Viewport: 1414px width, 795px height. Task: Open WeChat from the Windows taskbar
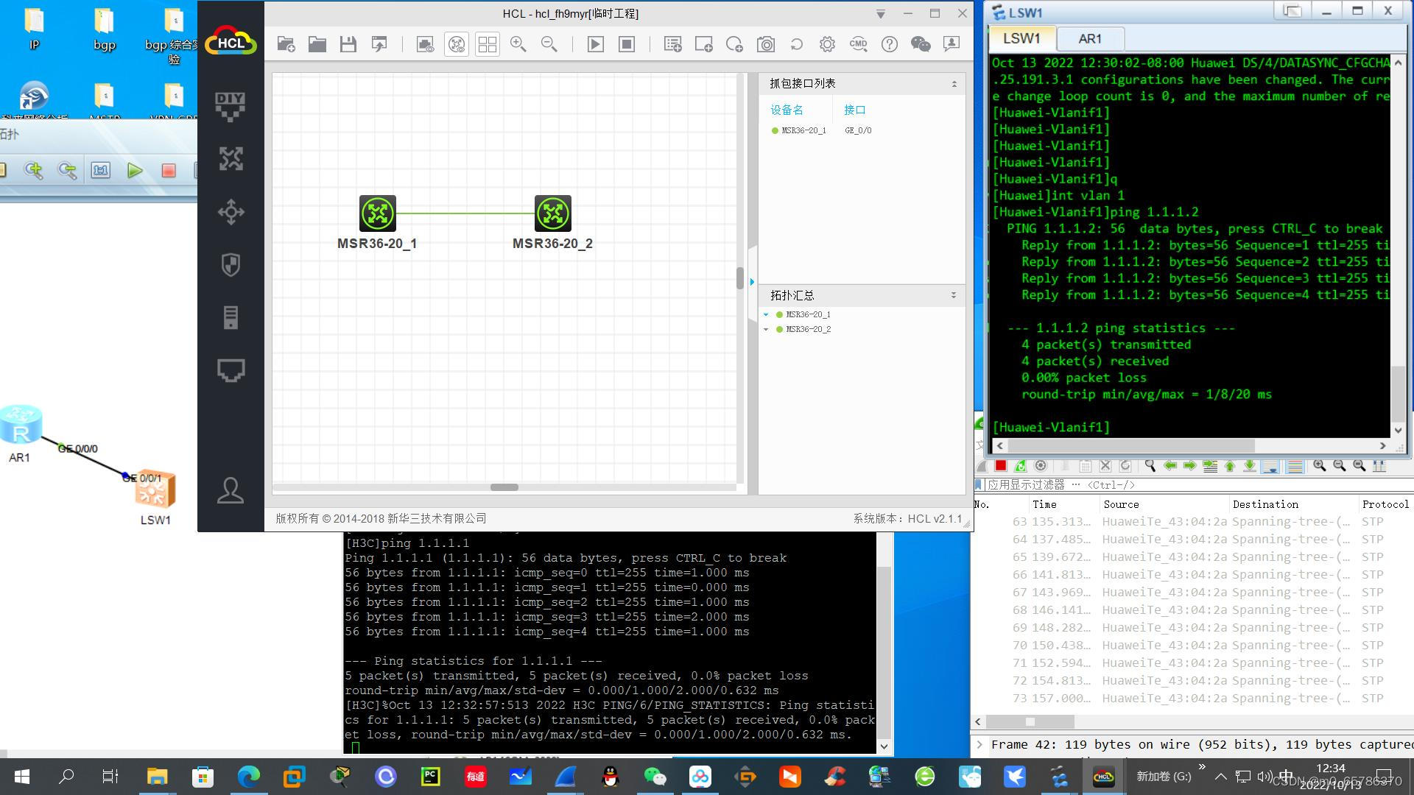click(655, 777)
